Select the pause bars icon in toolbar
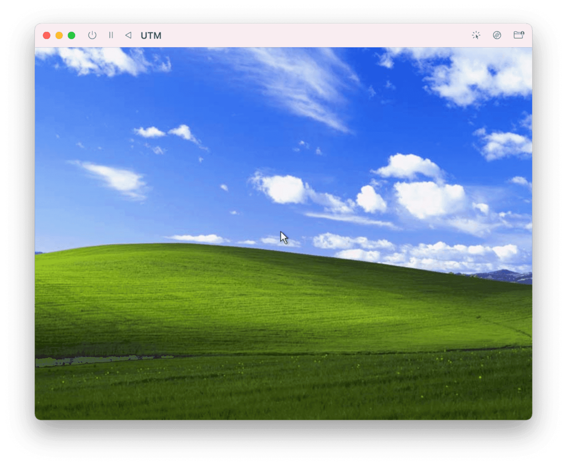The height and width of the screenshot is (466, 567). (111, 35)
